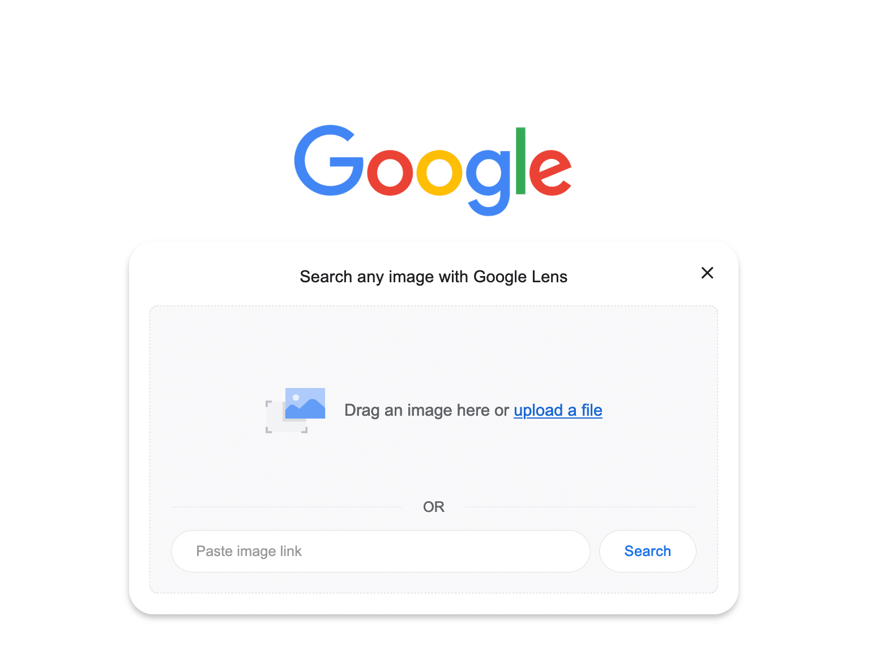880x672 pixels.
Task: Click the 'OR' divider label
Action: (434, 507)
